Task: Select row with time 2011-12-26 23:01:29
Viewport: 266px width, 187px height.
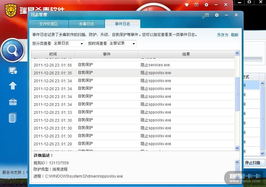Action: tap(133, 144)
